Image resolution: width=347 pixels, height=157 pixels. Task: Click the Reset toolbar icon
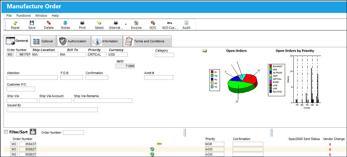(15, 23)
